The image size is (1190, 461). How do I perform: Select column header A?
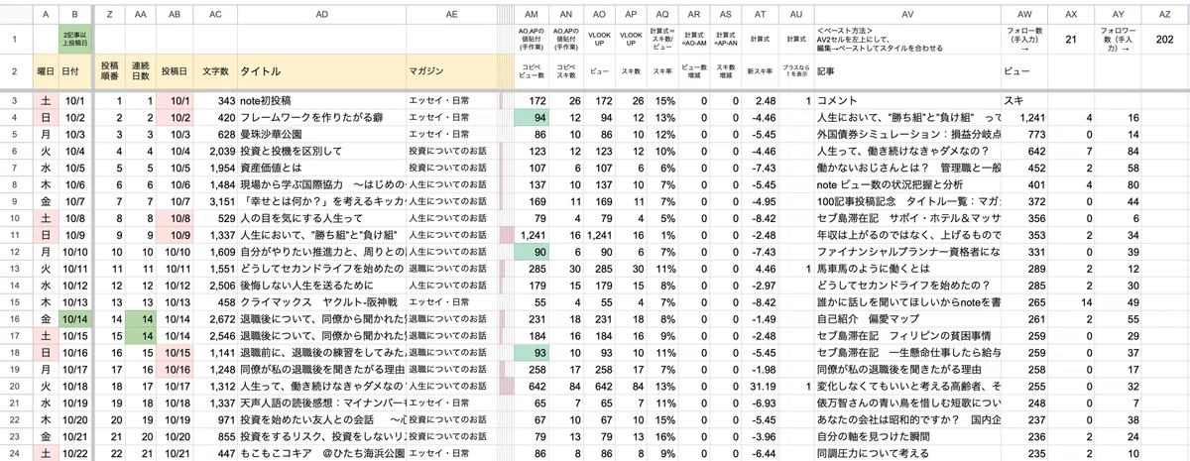pyautogui.click(x=46, y=15)
